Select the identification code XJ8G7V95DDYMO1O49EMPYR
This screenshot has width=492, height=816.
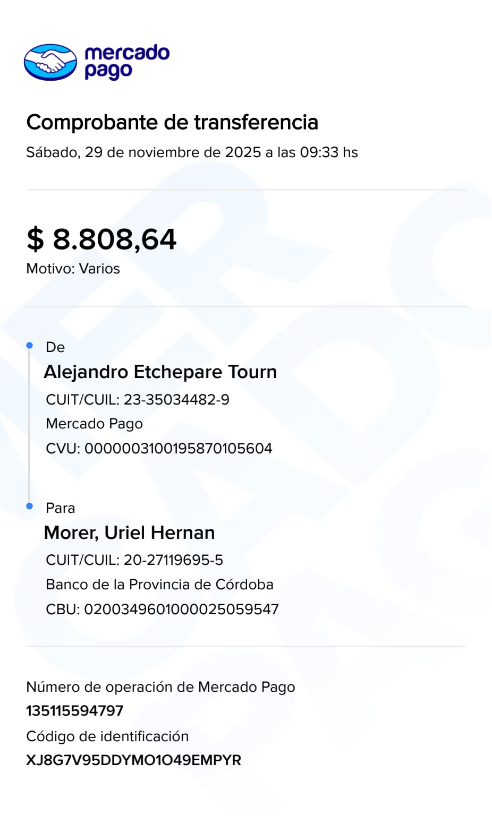point(133,760)
